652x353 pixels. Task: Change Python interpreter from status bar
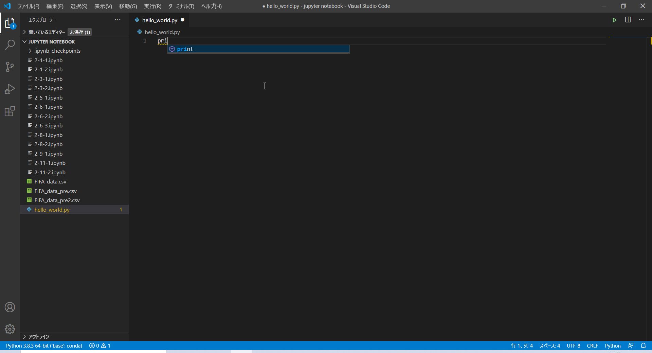(x=44, y=346)
